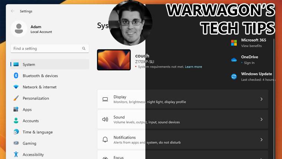Open the Display settings row
282x159 pixels.
[183, 99]
